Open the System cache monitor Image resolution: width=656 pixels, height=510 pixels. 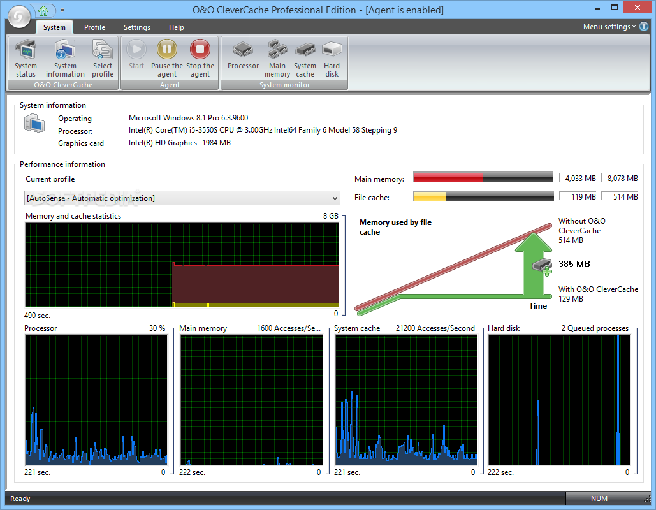coord(305,59)
